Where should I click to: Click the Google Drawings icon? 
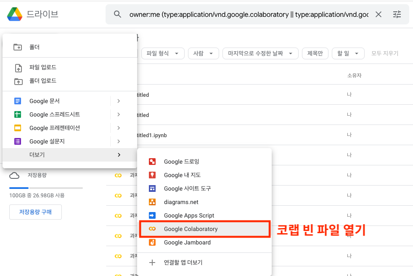(x=152, y=162)
